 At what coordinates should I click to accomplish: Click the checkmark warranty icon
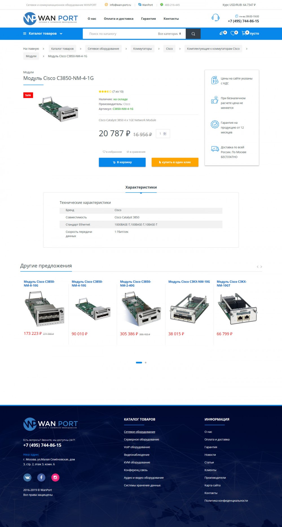click(x=215, y=124)
